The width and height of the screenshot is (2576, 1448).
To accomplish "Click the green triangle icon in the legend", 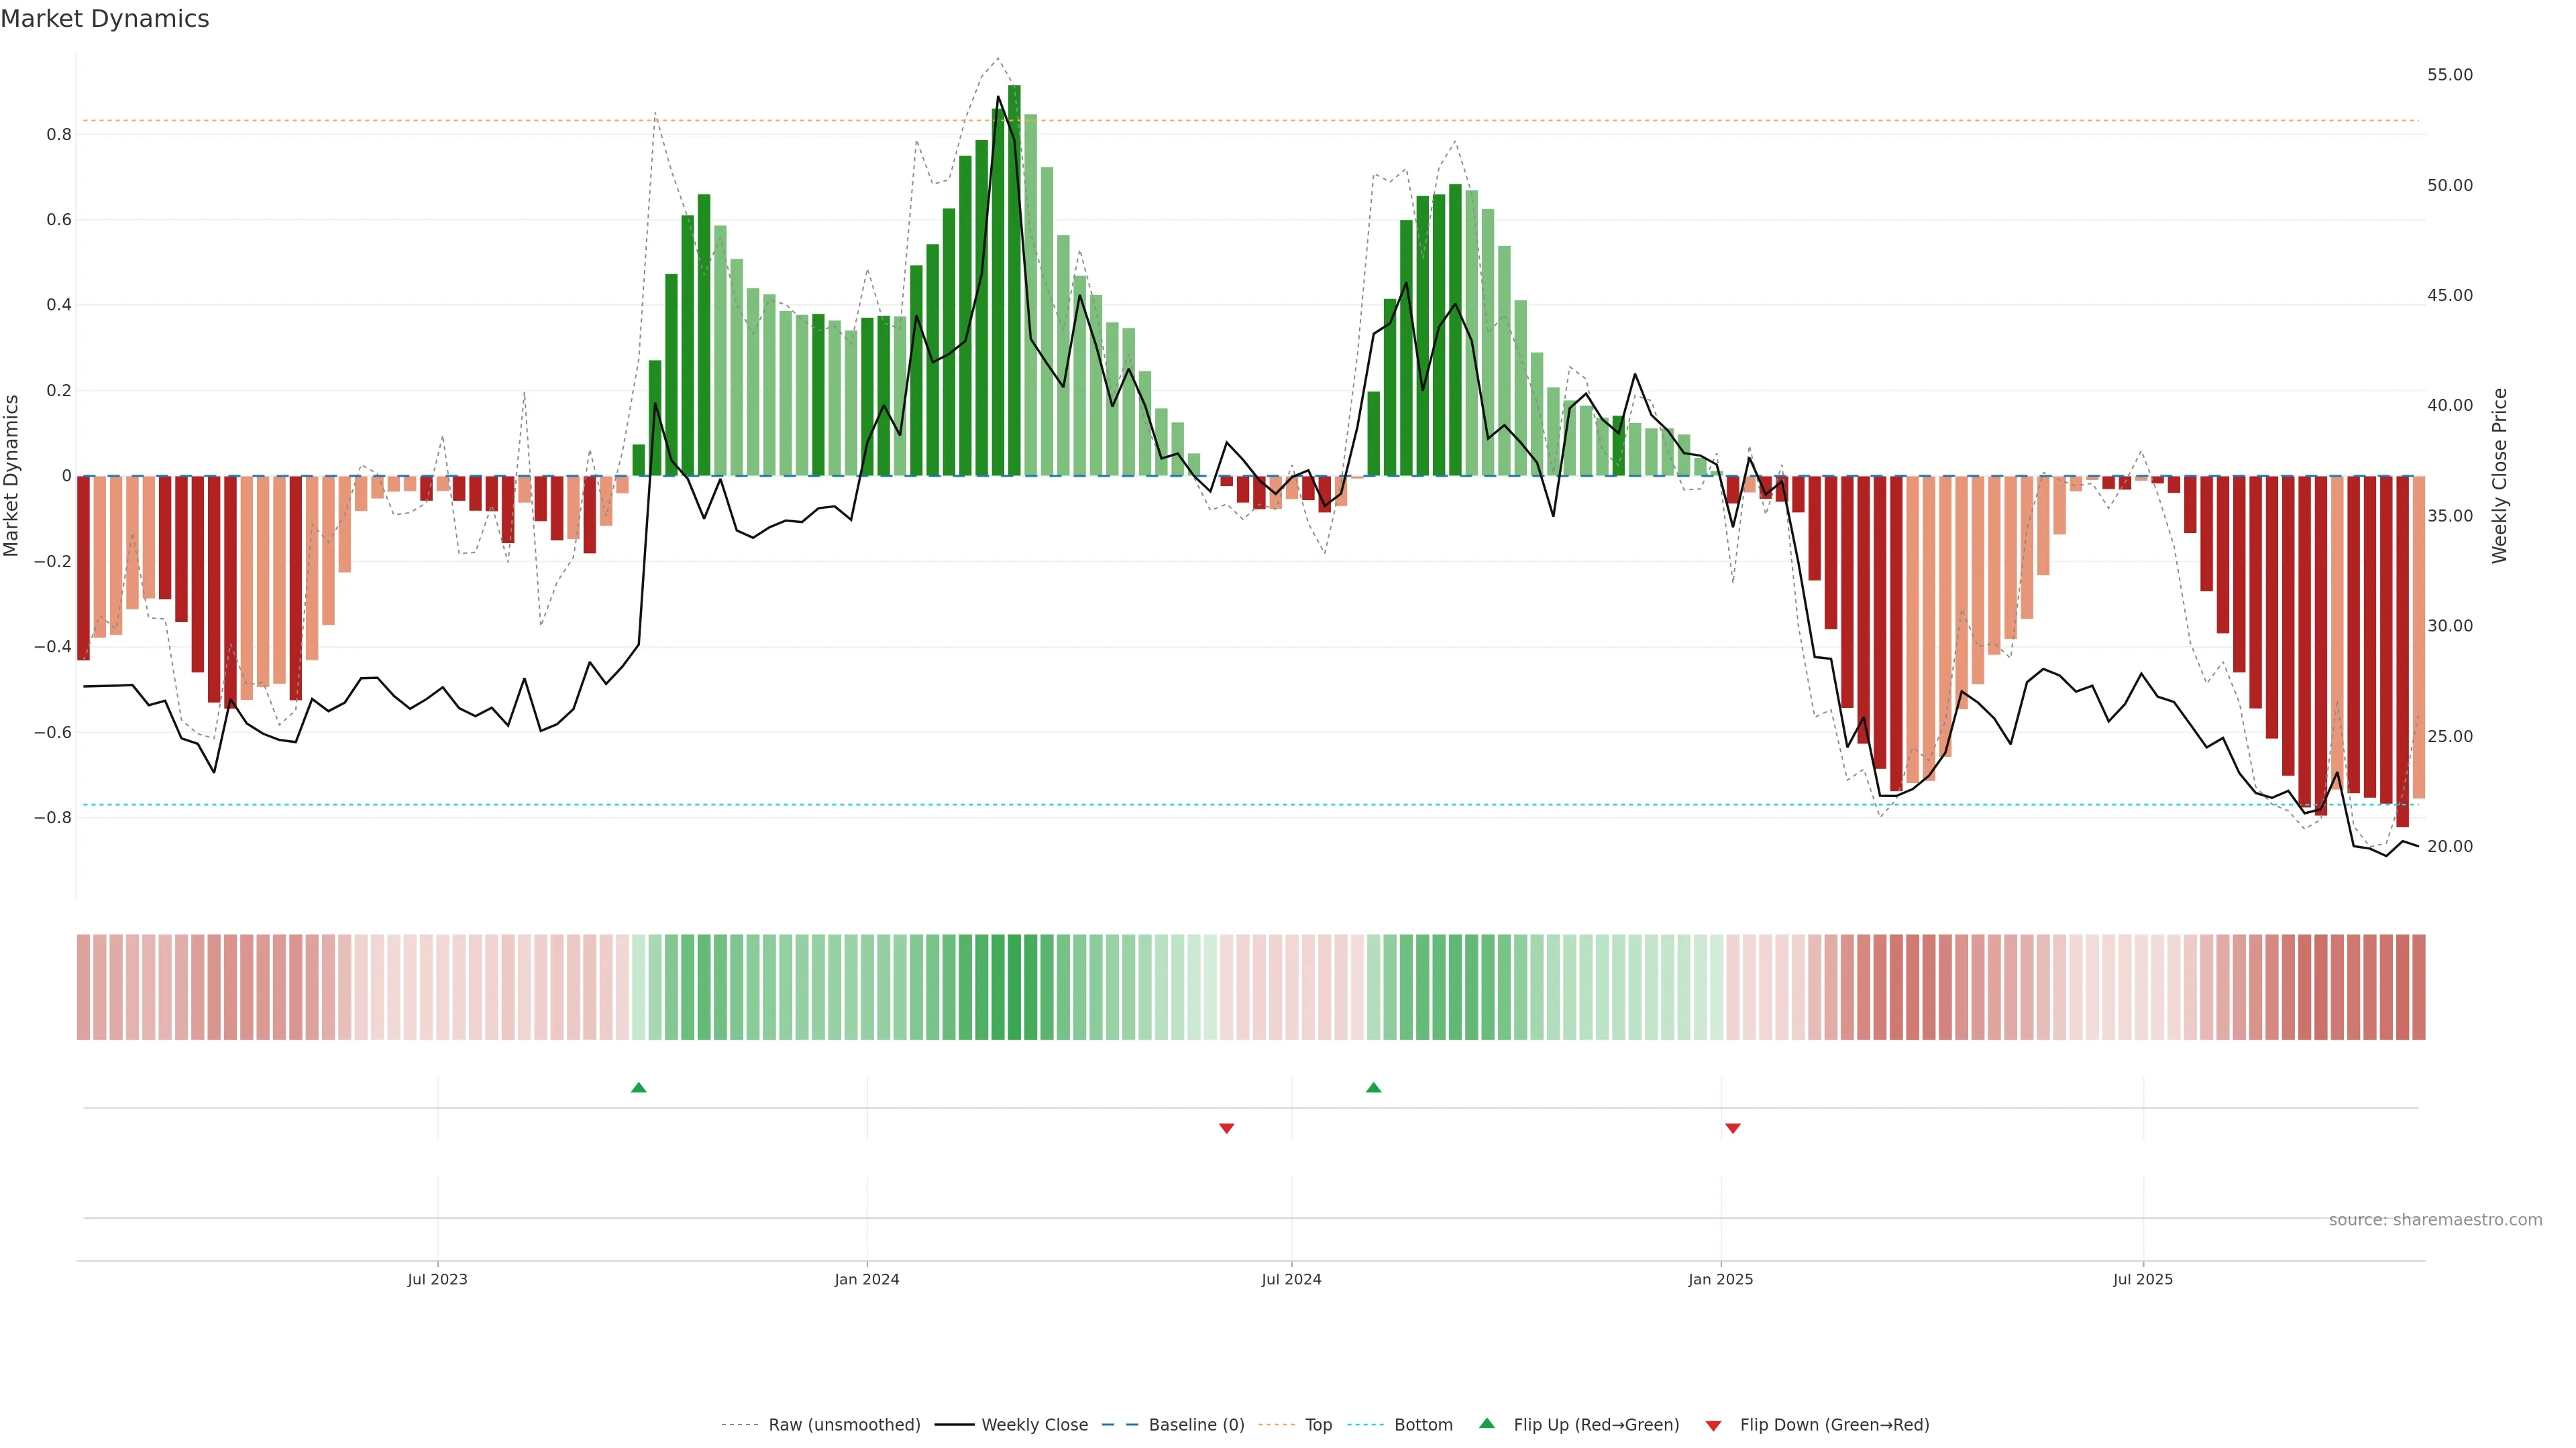I will click(x=1486, y=1423).
